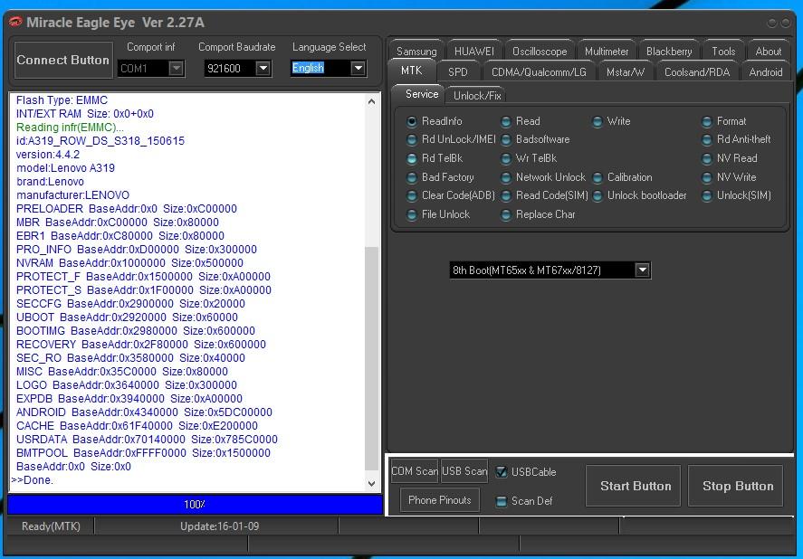Viewport: 803px width, 559px height.
Task: Toggle the USBCable checkbox
Action: 502,472
